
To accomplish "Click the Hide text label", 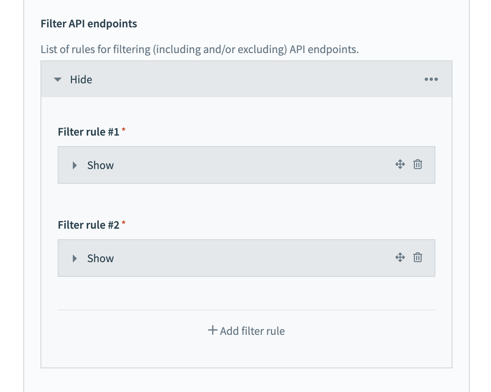I will (x=81, y=80).
